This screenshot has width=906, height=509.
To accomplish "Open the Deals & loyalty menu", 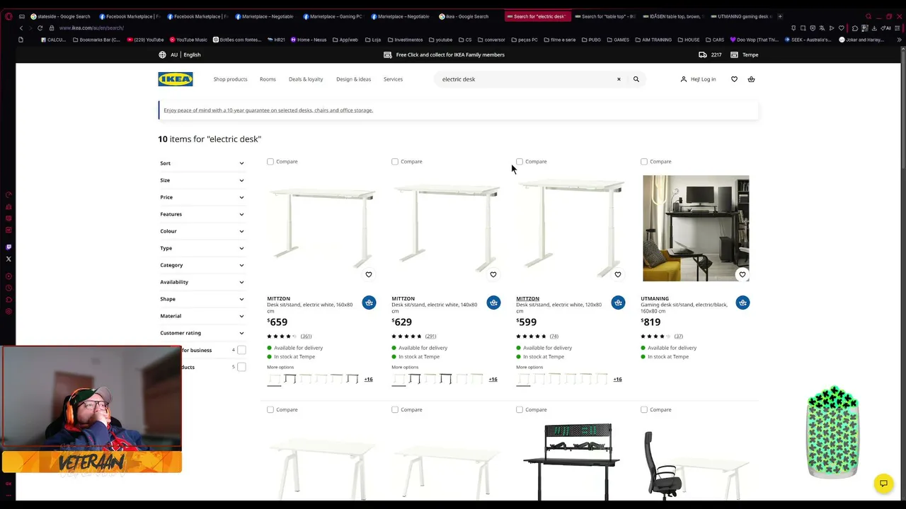I will [x=306, y=79].
